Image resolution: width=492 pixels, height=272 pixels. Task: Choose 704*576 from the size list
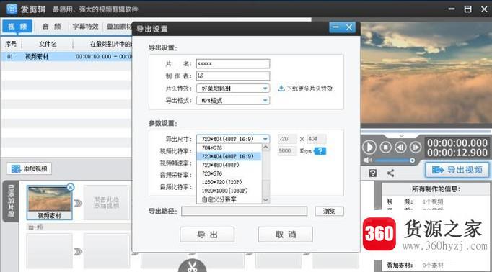229,148
